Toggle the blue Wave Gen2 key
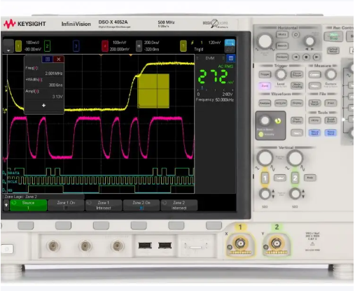Screen dimensions: 355x291 [330, 133]
